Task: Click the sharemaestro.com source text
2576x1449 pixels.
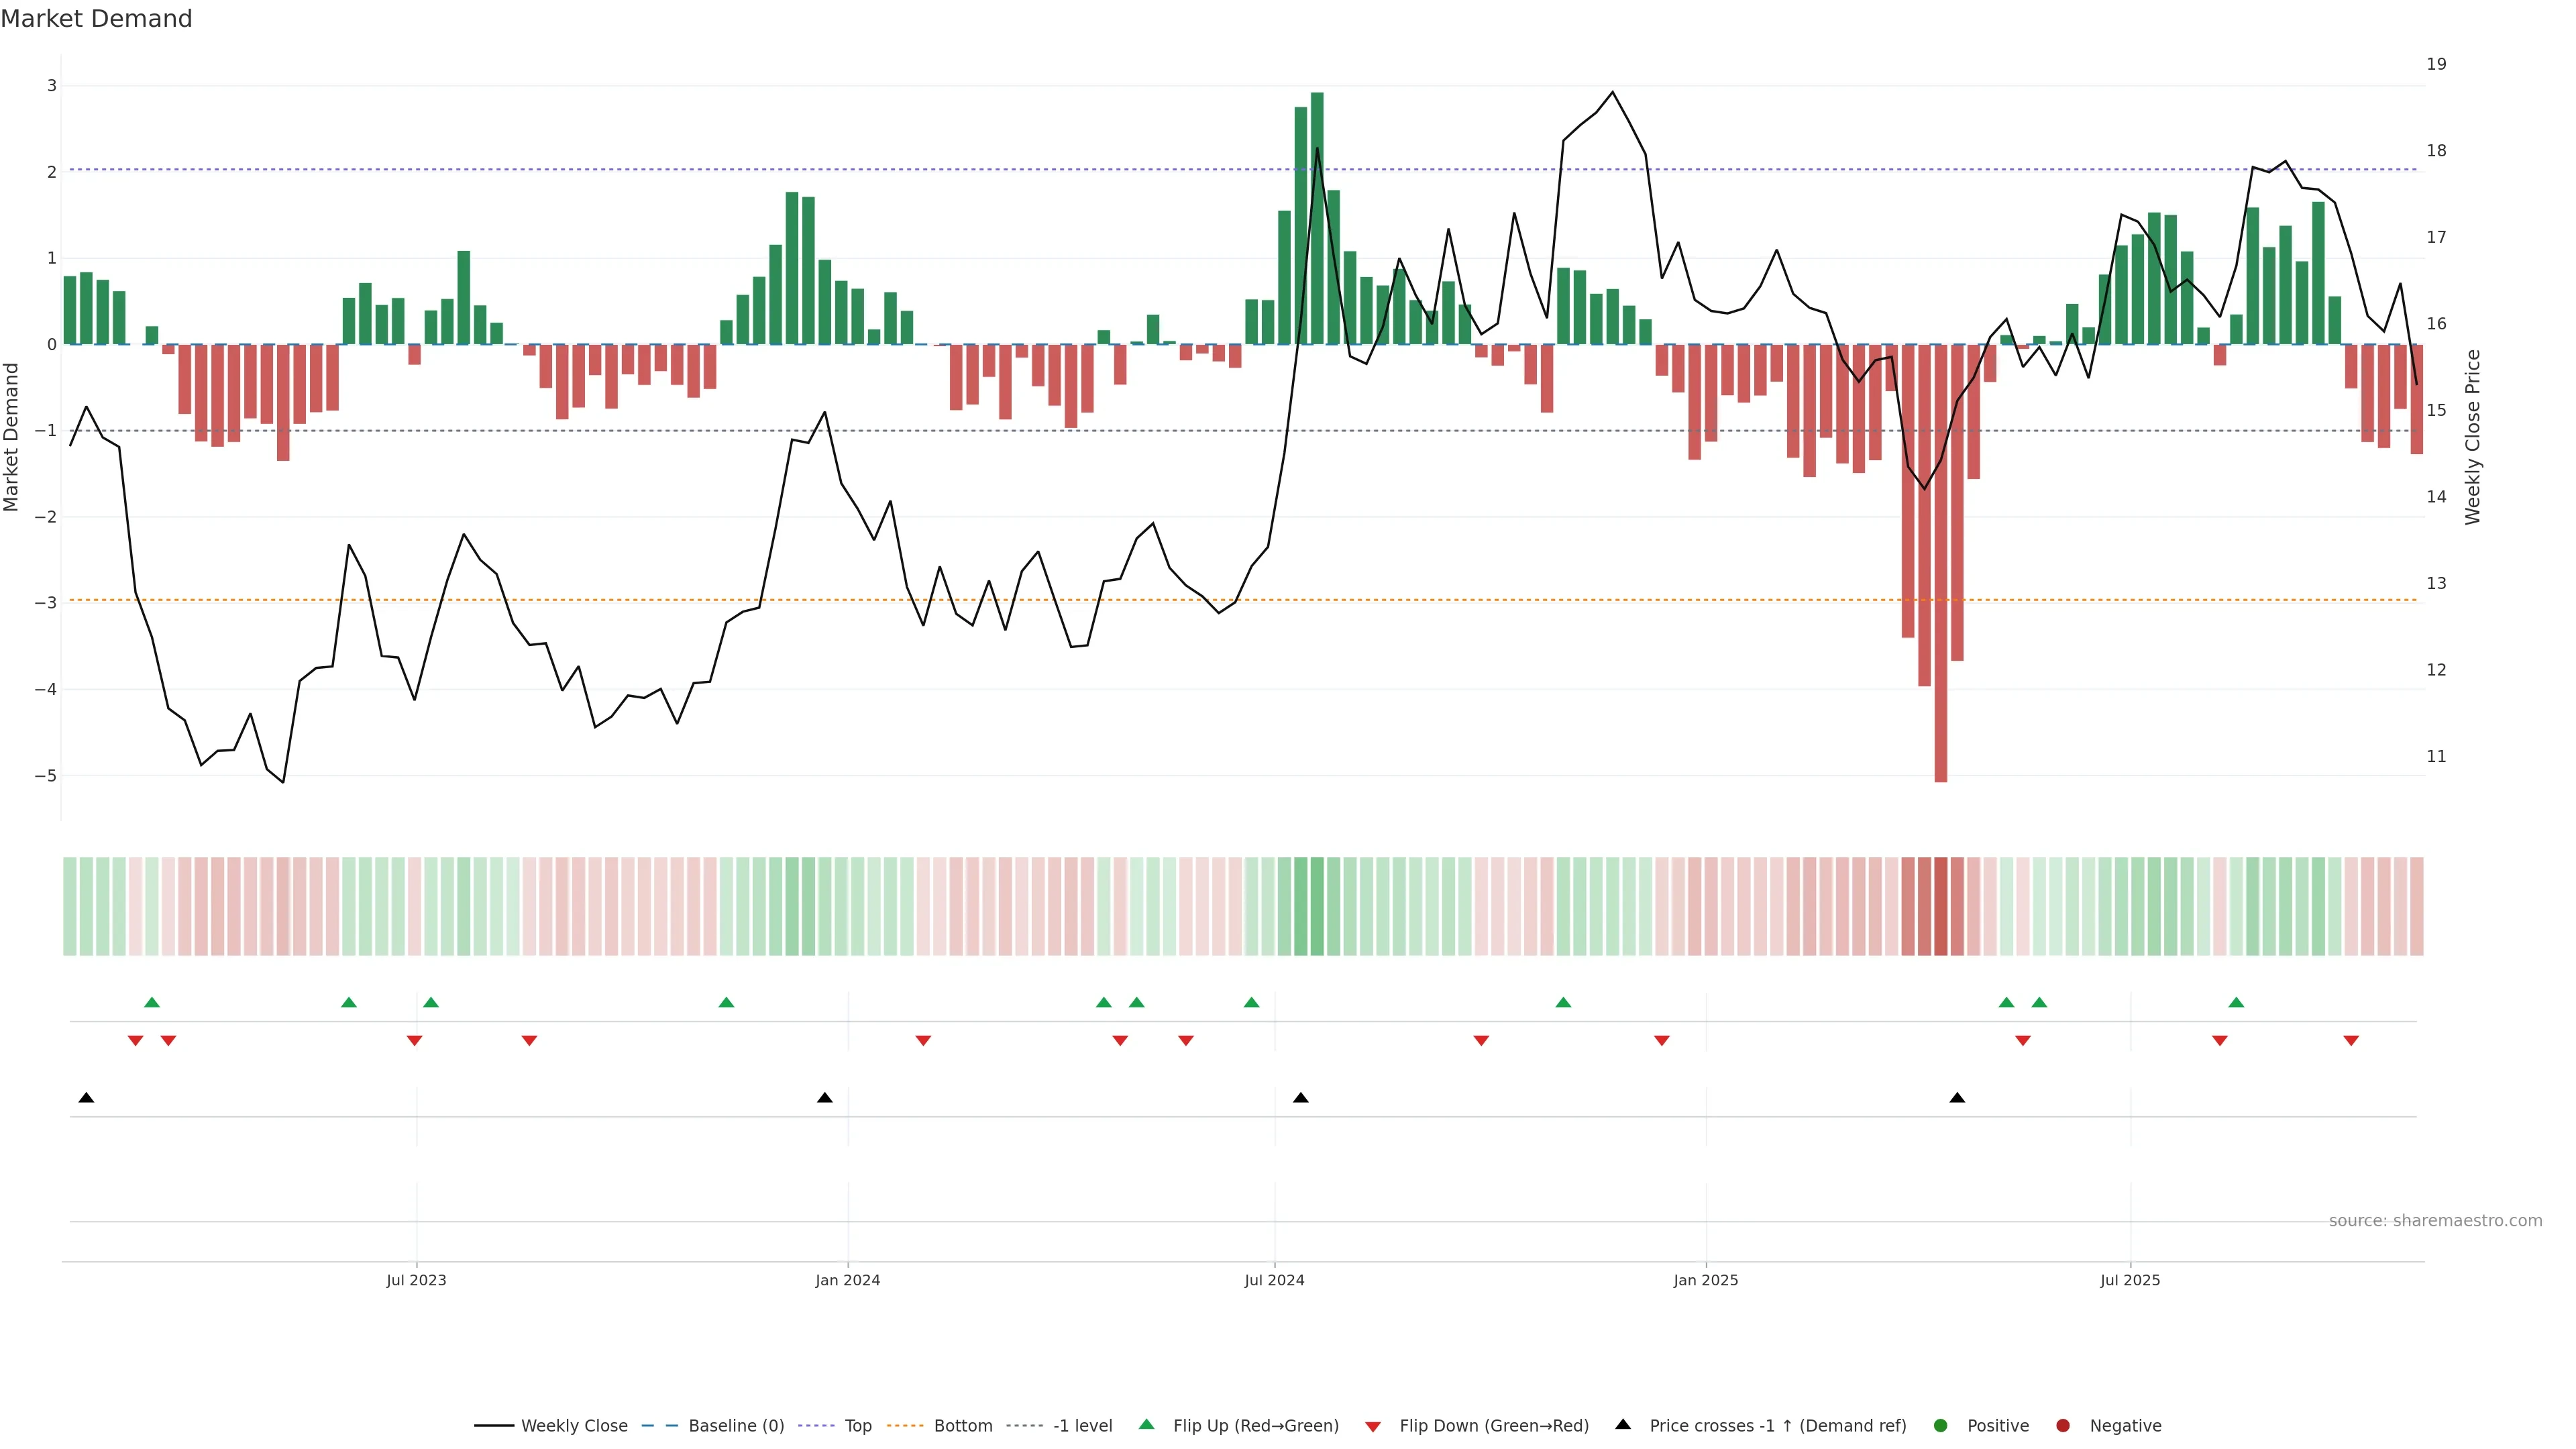Action: point(2435,1221)
